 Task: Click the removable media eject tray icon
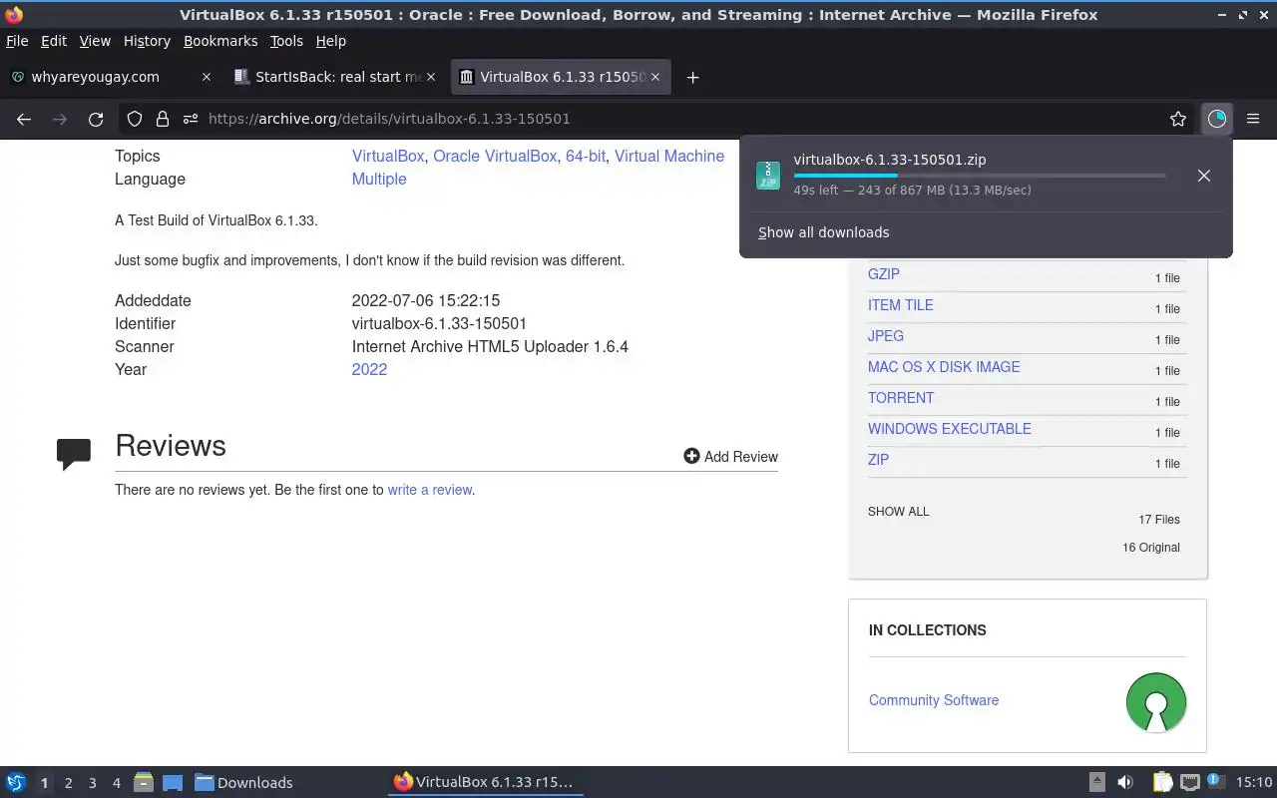coord(1096,782)
